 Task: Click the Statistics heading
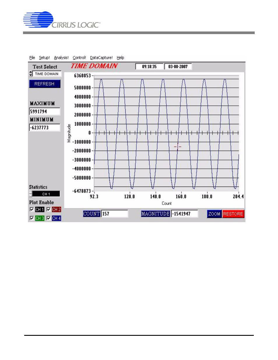point(38,187)
